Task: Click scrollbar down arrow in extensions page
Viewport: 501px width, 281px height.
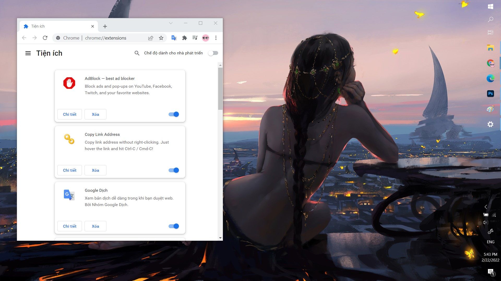Action: (x=220, y=238)
